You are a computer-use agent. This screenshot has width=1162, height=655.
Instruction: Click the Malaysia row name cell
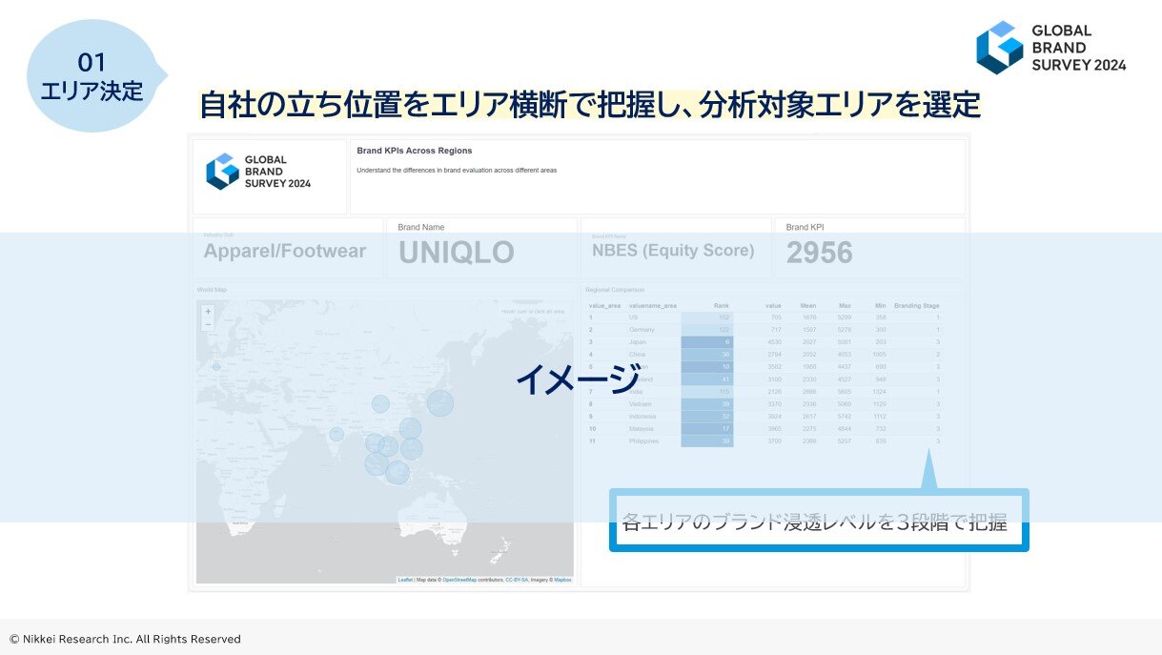click(642, 429)
